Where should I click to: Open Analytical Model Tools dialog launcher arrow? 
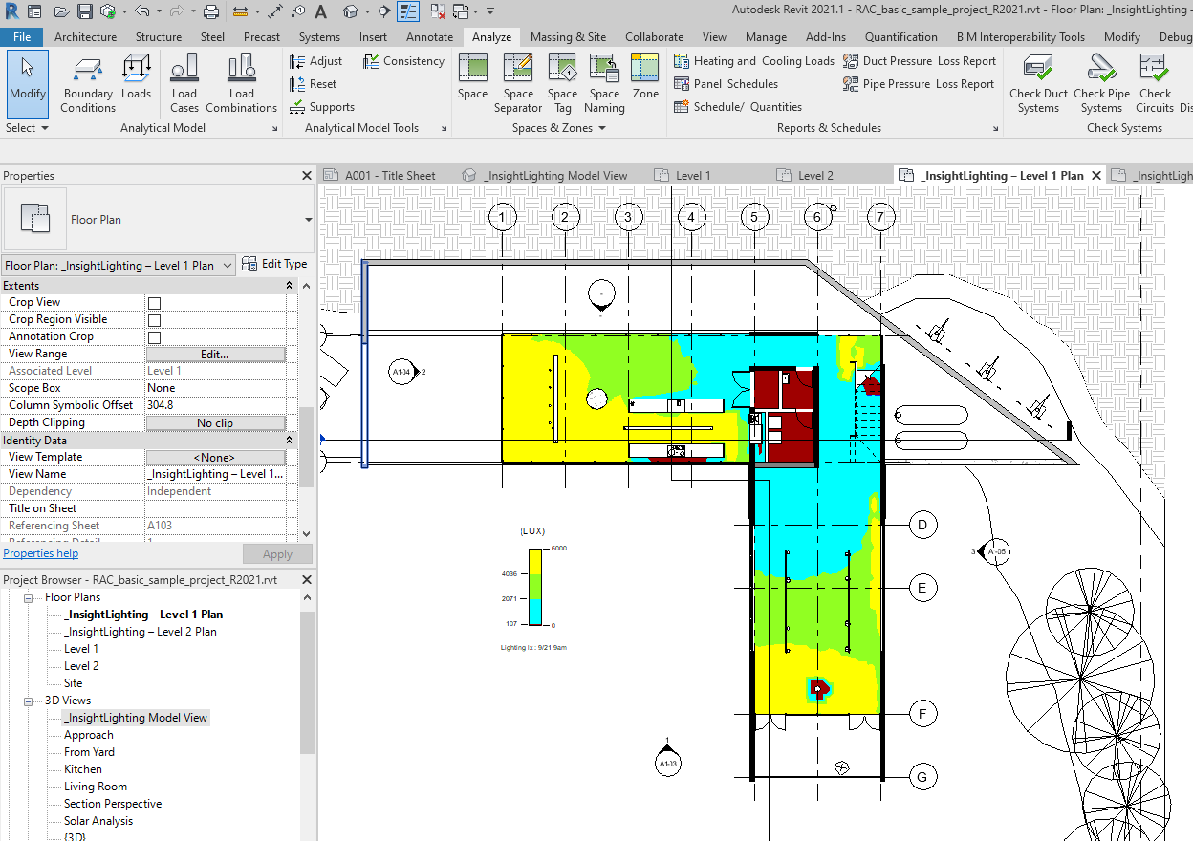click(445, 128)
